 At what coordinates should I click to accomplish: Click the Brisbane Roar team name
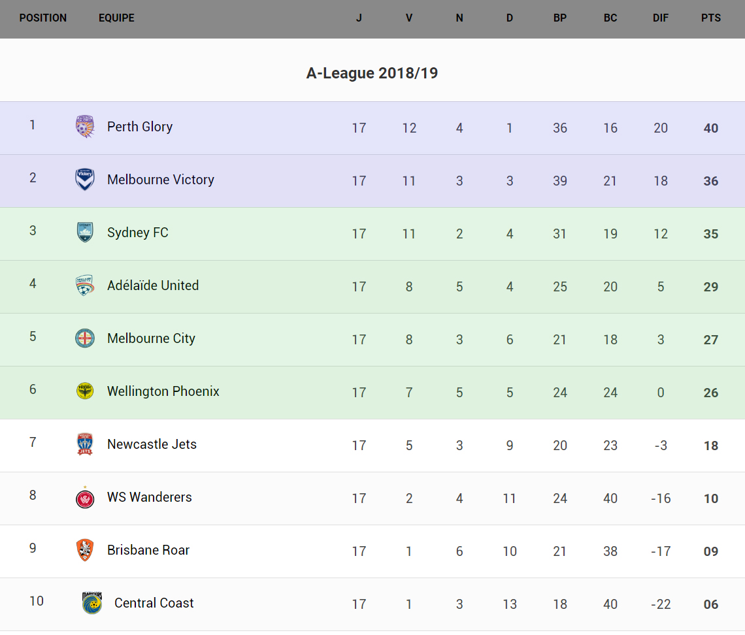(x=148, y=550)
